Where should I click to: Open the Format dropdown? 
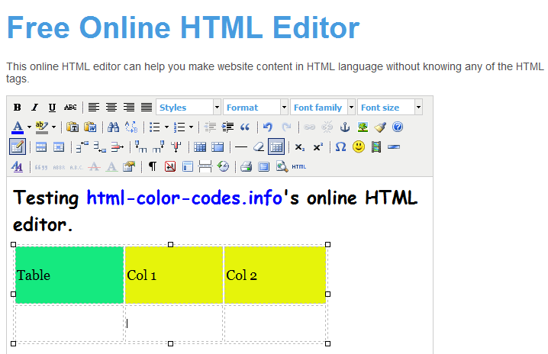(x=256, y=108)
